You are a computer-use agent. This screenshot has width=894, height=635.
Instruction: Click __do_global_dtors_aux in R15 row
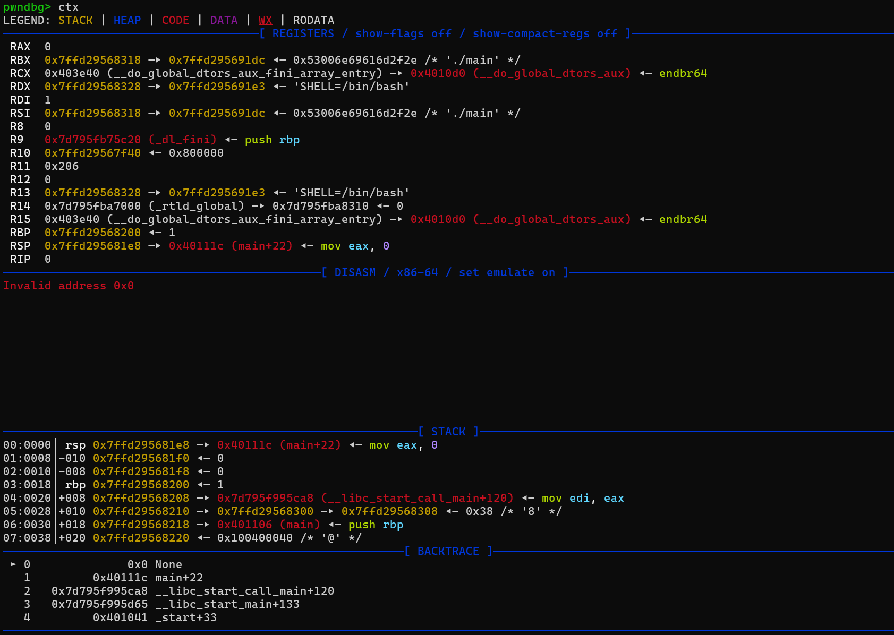[x=552, y=219]
